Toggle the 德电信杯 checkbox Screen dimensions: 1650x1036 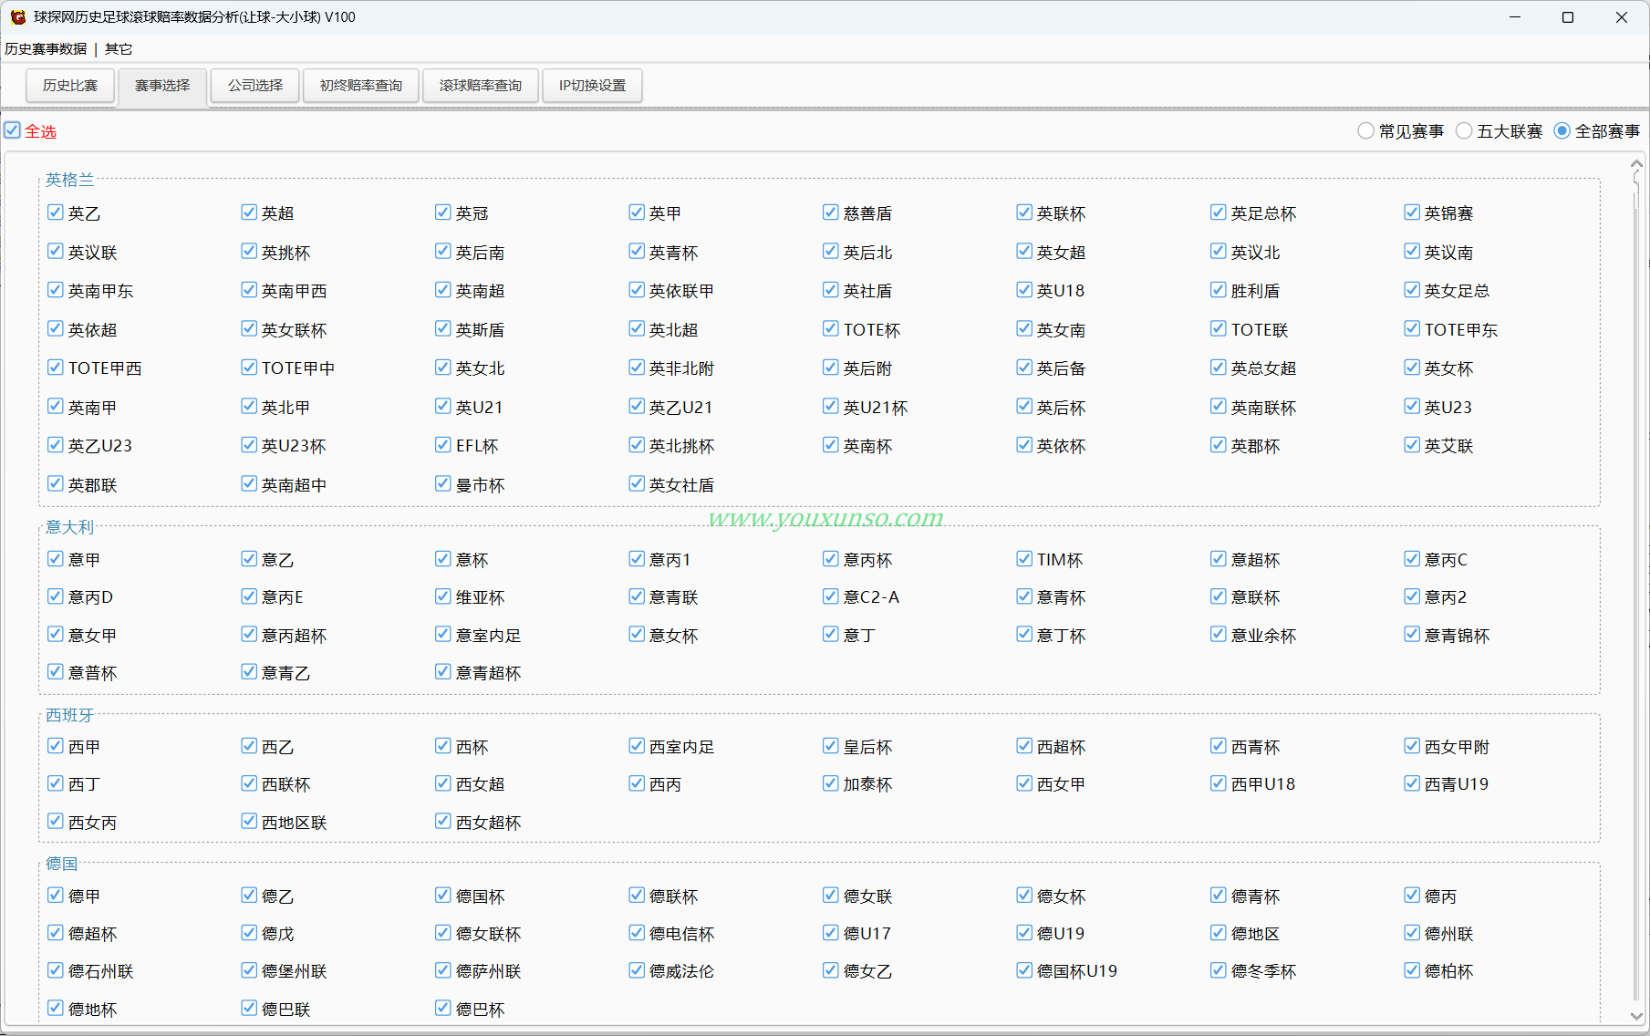(637, 933)
